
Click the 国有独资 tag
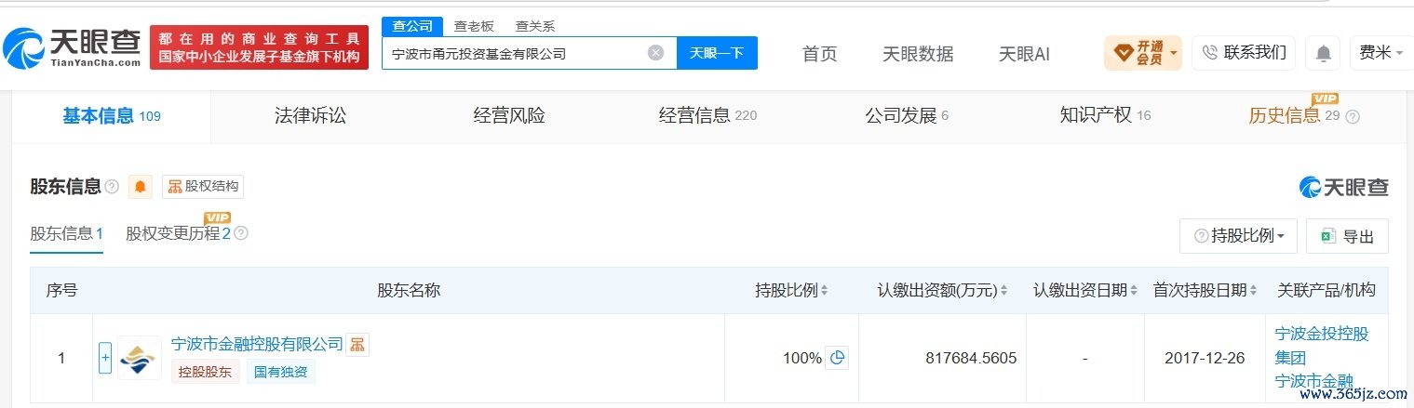(281, 373)
